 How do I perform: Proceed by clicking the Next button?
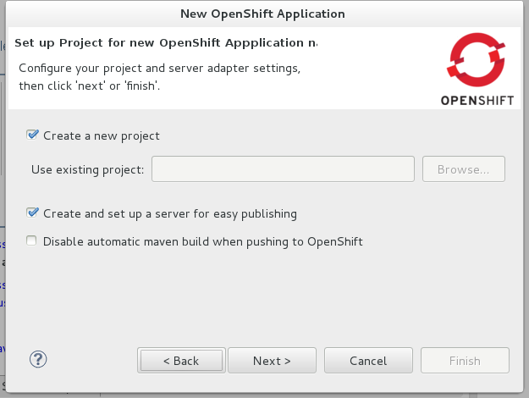(272, 361)
